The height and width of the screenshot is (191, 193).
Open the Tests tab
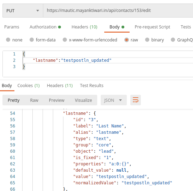tap(186, 27)
